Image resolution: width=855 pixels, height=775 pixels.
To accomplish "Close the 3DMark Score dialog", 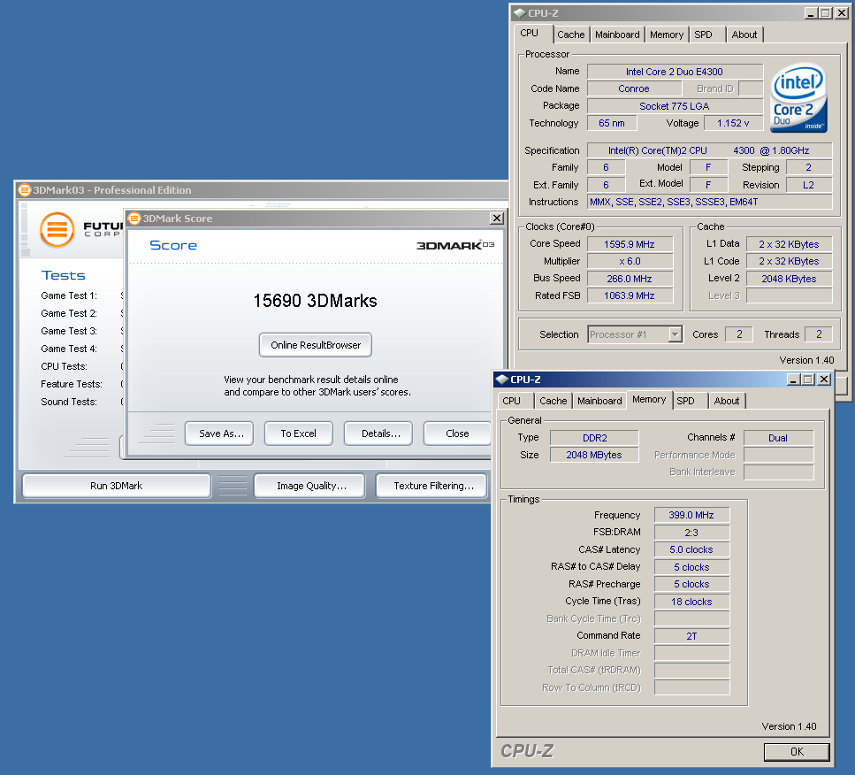I will (496, 219).
